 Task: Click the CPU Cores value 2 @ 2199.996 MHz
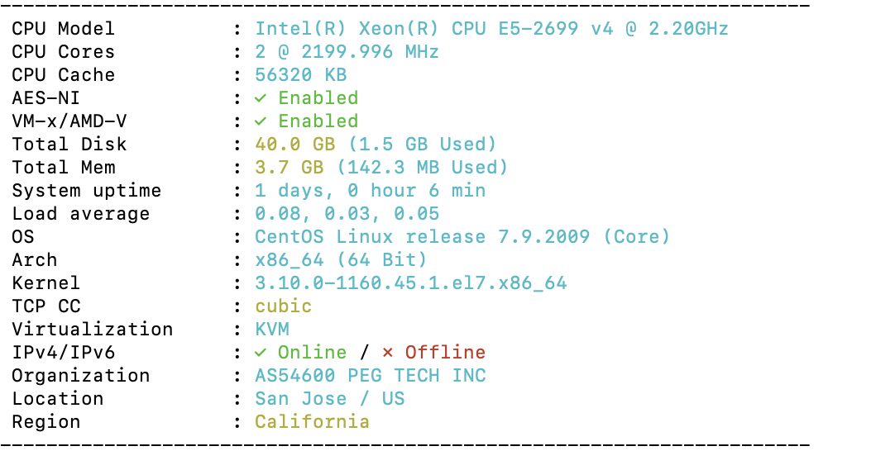click(347, 52)
